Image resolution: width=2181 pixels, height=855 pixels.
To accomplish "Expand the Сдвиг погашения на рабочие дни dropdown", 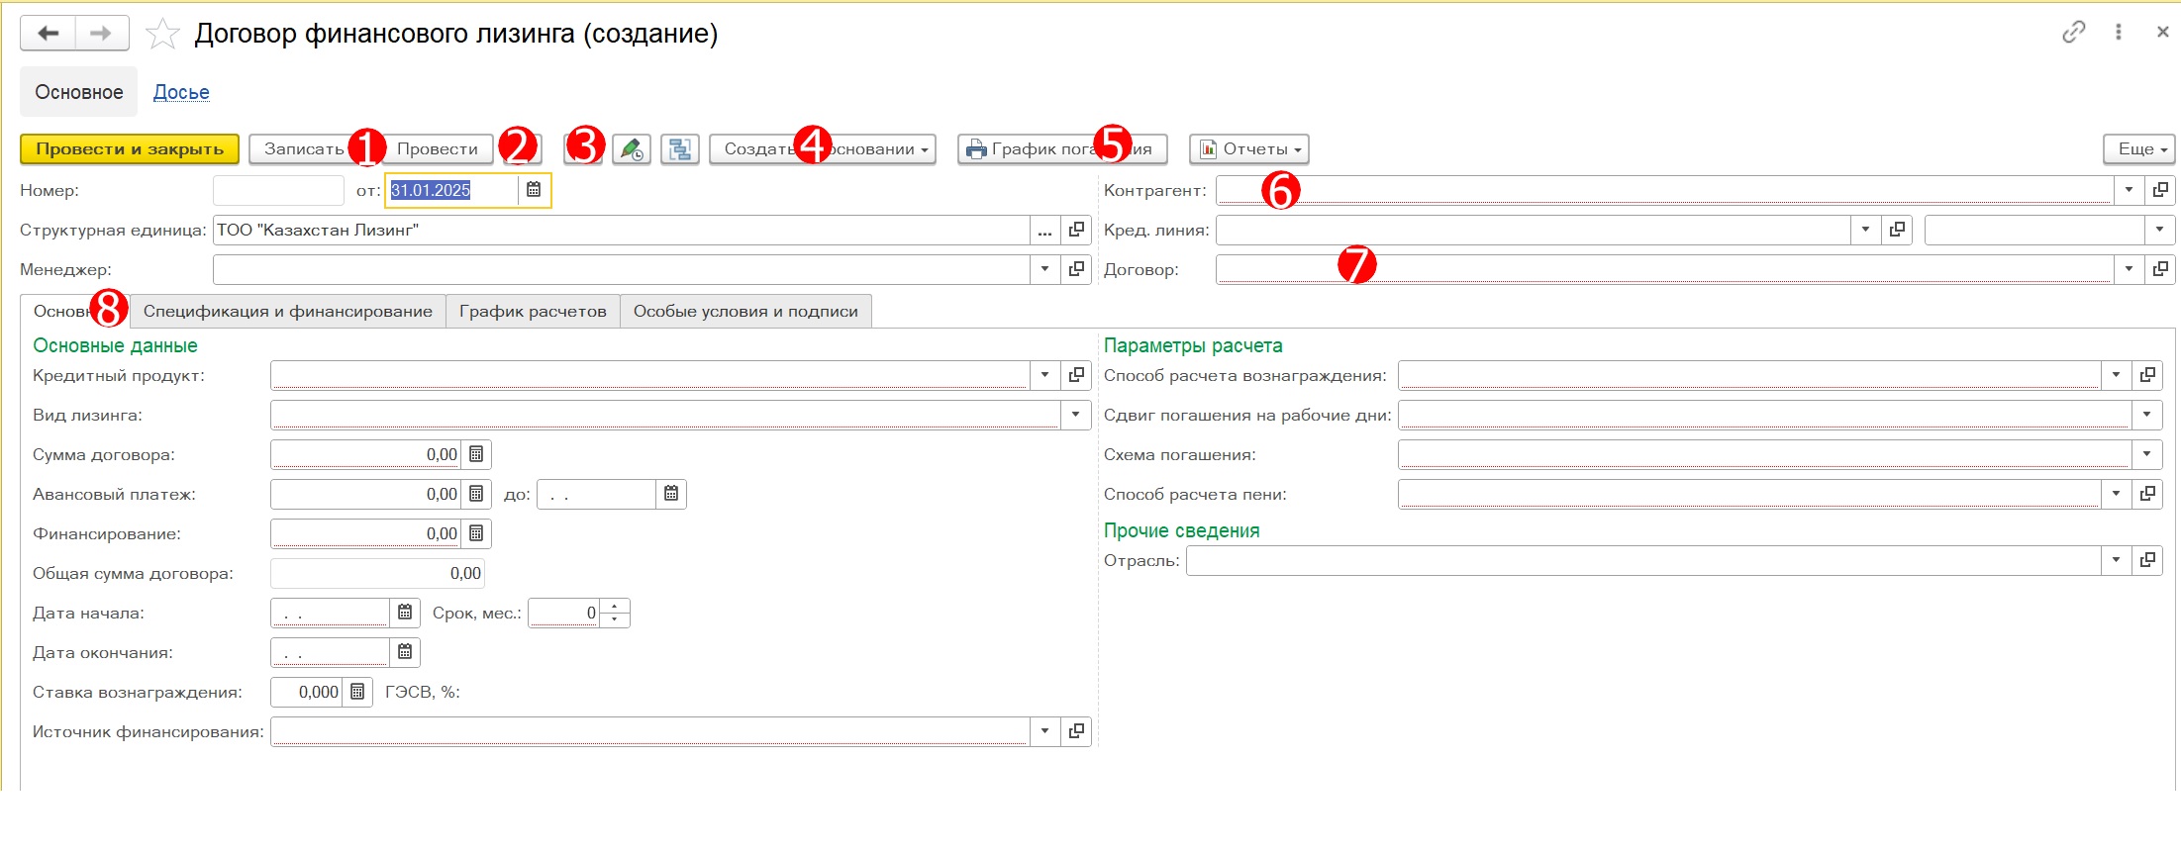I will tap(2147, 415).
